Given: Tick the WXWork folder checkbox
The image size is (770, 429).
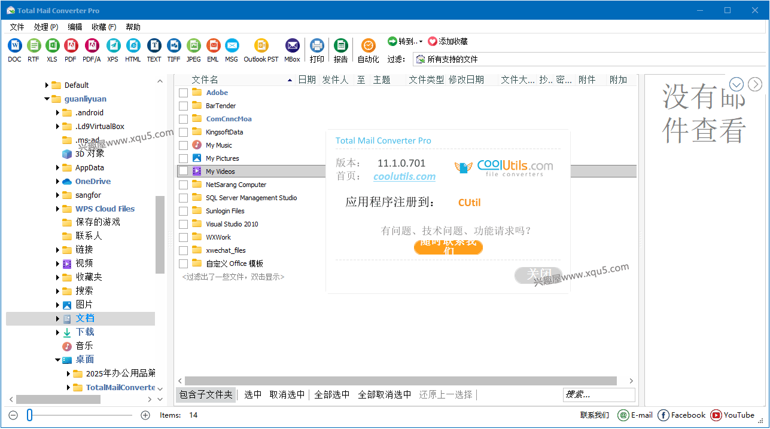Looking at the screenshot, I should [183, 237].
